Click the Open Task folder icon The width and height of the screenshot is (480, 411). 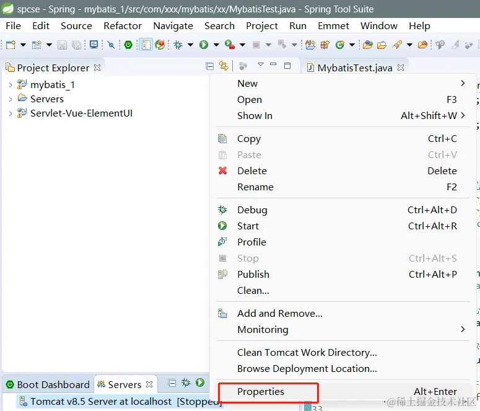pyautogui.click(x=382, y=45)
